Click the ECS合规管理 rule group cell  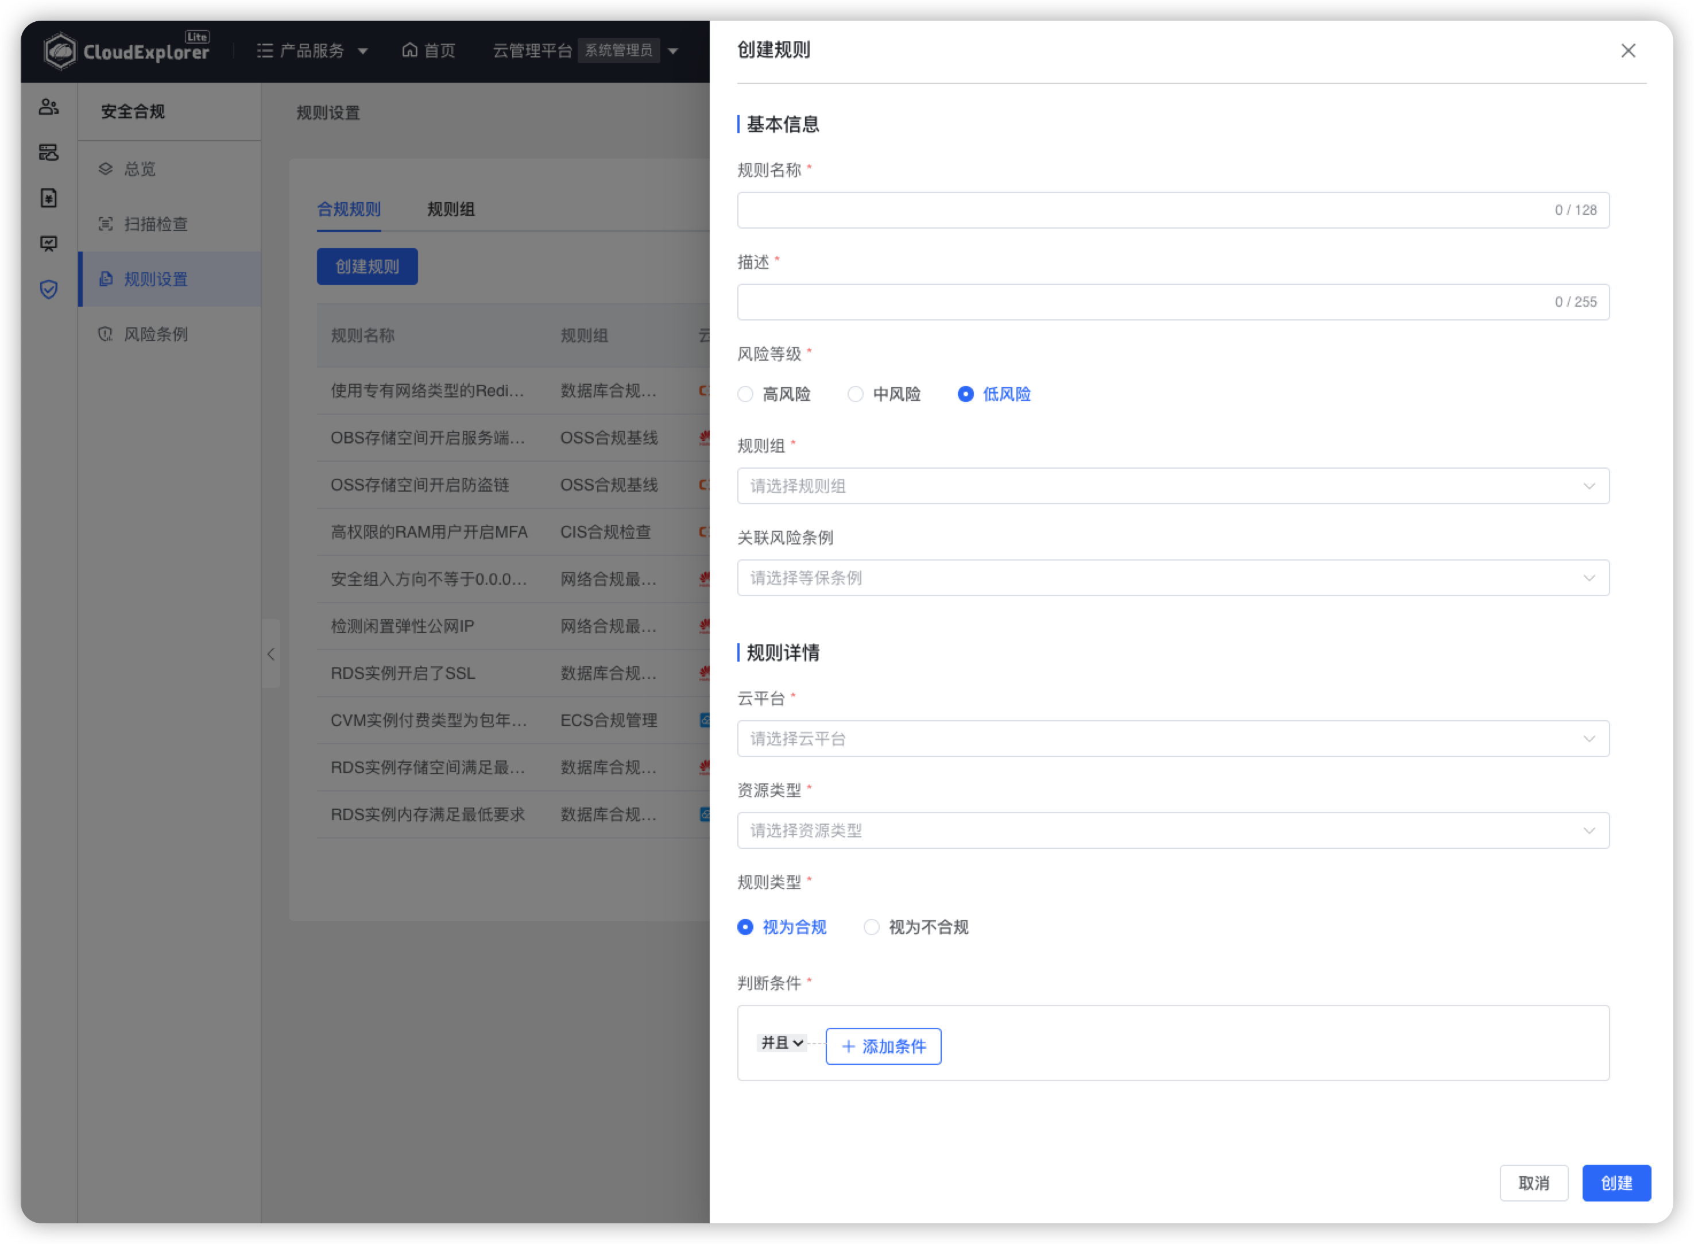(x=609, y=720)
